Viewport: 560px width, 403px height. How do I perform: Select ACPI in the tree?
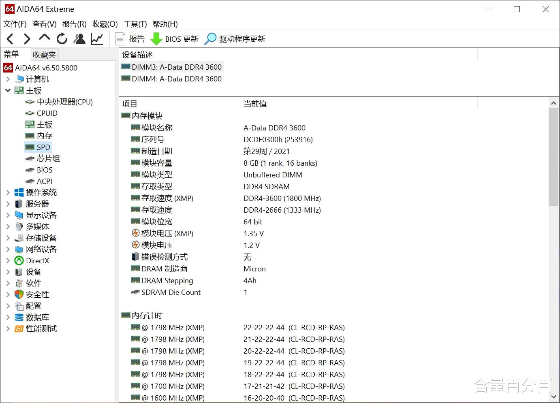click(45, 181)
